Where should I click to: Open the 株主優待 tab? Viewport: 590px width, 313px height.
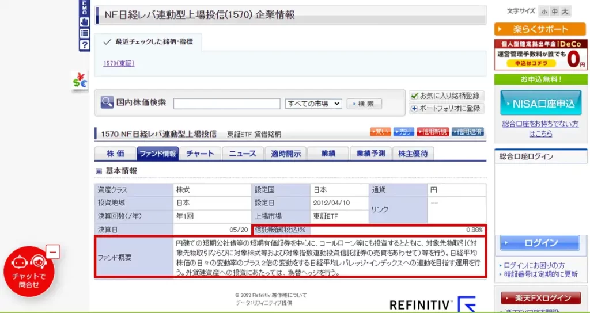coord(413,153)
